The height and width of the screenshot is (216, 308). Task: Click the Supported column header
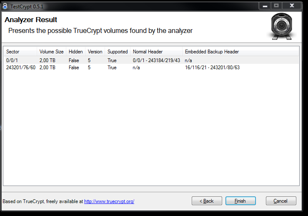click(118, 52)
